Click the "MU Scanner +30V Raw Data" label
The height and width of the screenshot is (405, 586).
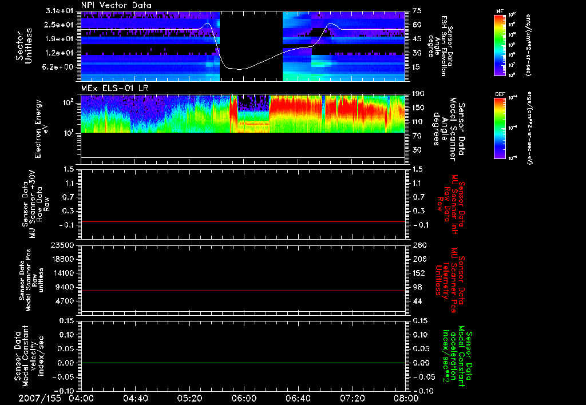[36, 204]
